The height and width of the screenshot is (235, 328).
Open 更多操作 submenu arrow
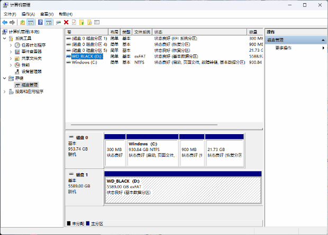tap(323, 48)
